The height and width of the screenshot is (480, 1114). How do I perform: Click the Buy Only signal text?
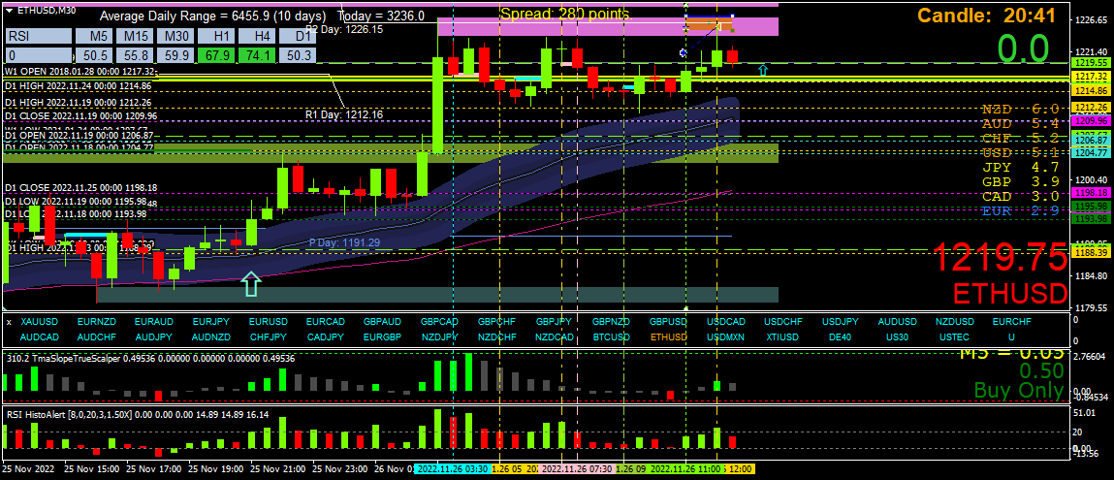tap(1019, 390)
